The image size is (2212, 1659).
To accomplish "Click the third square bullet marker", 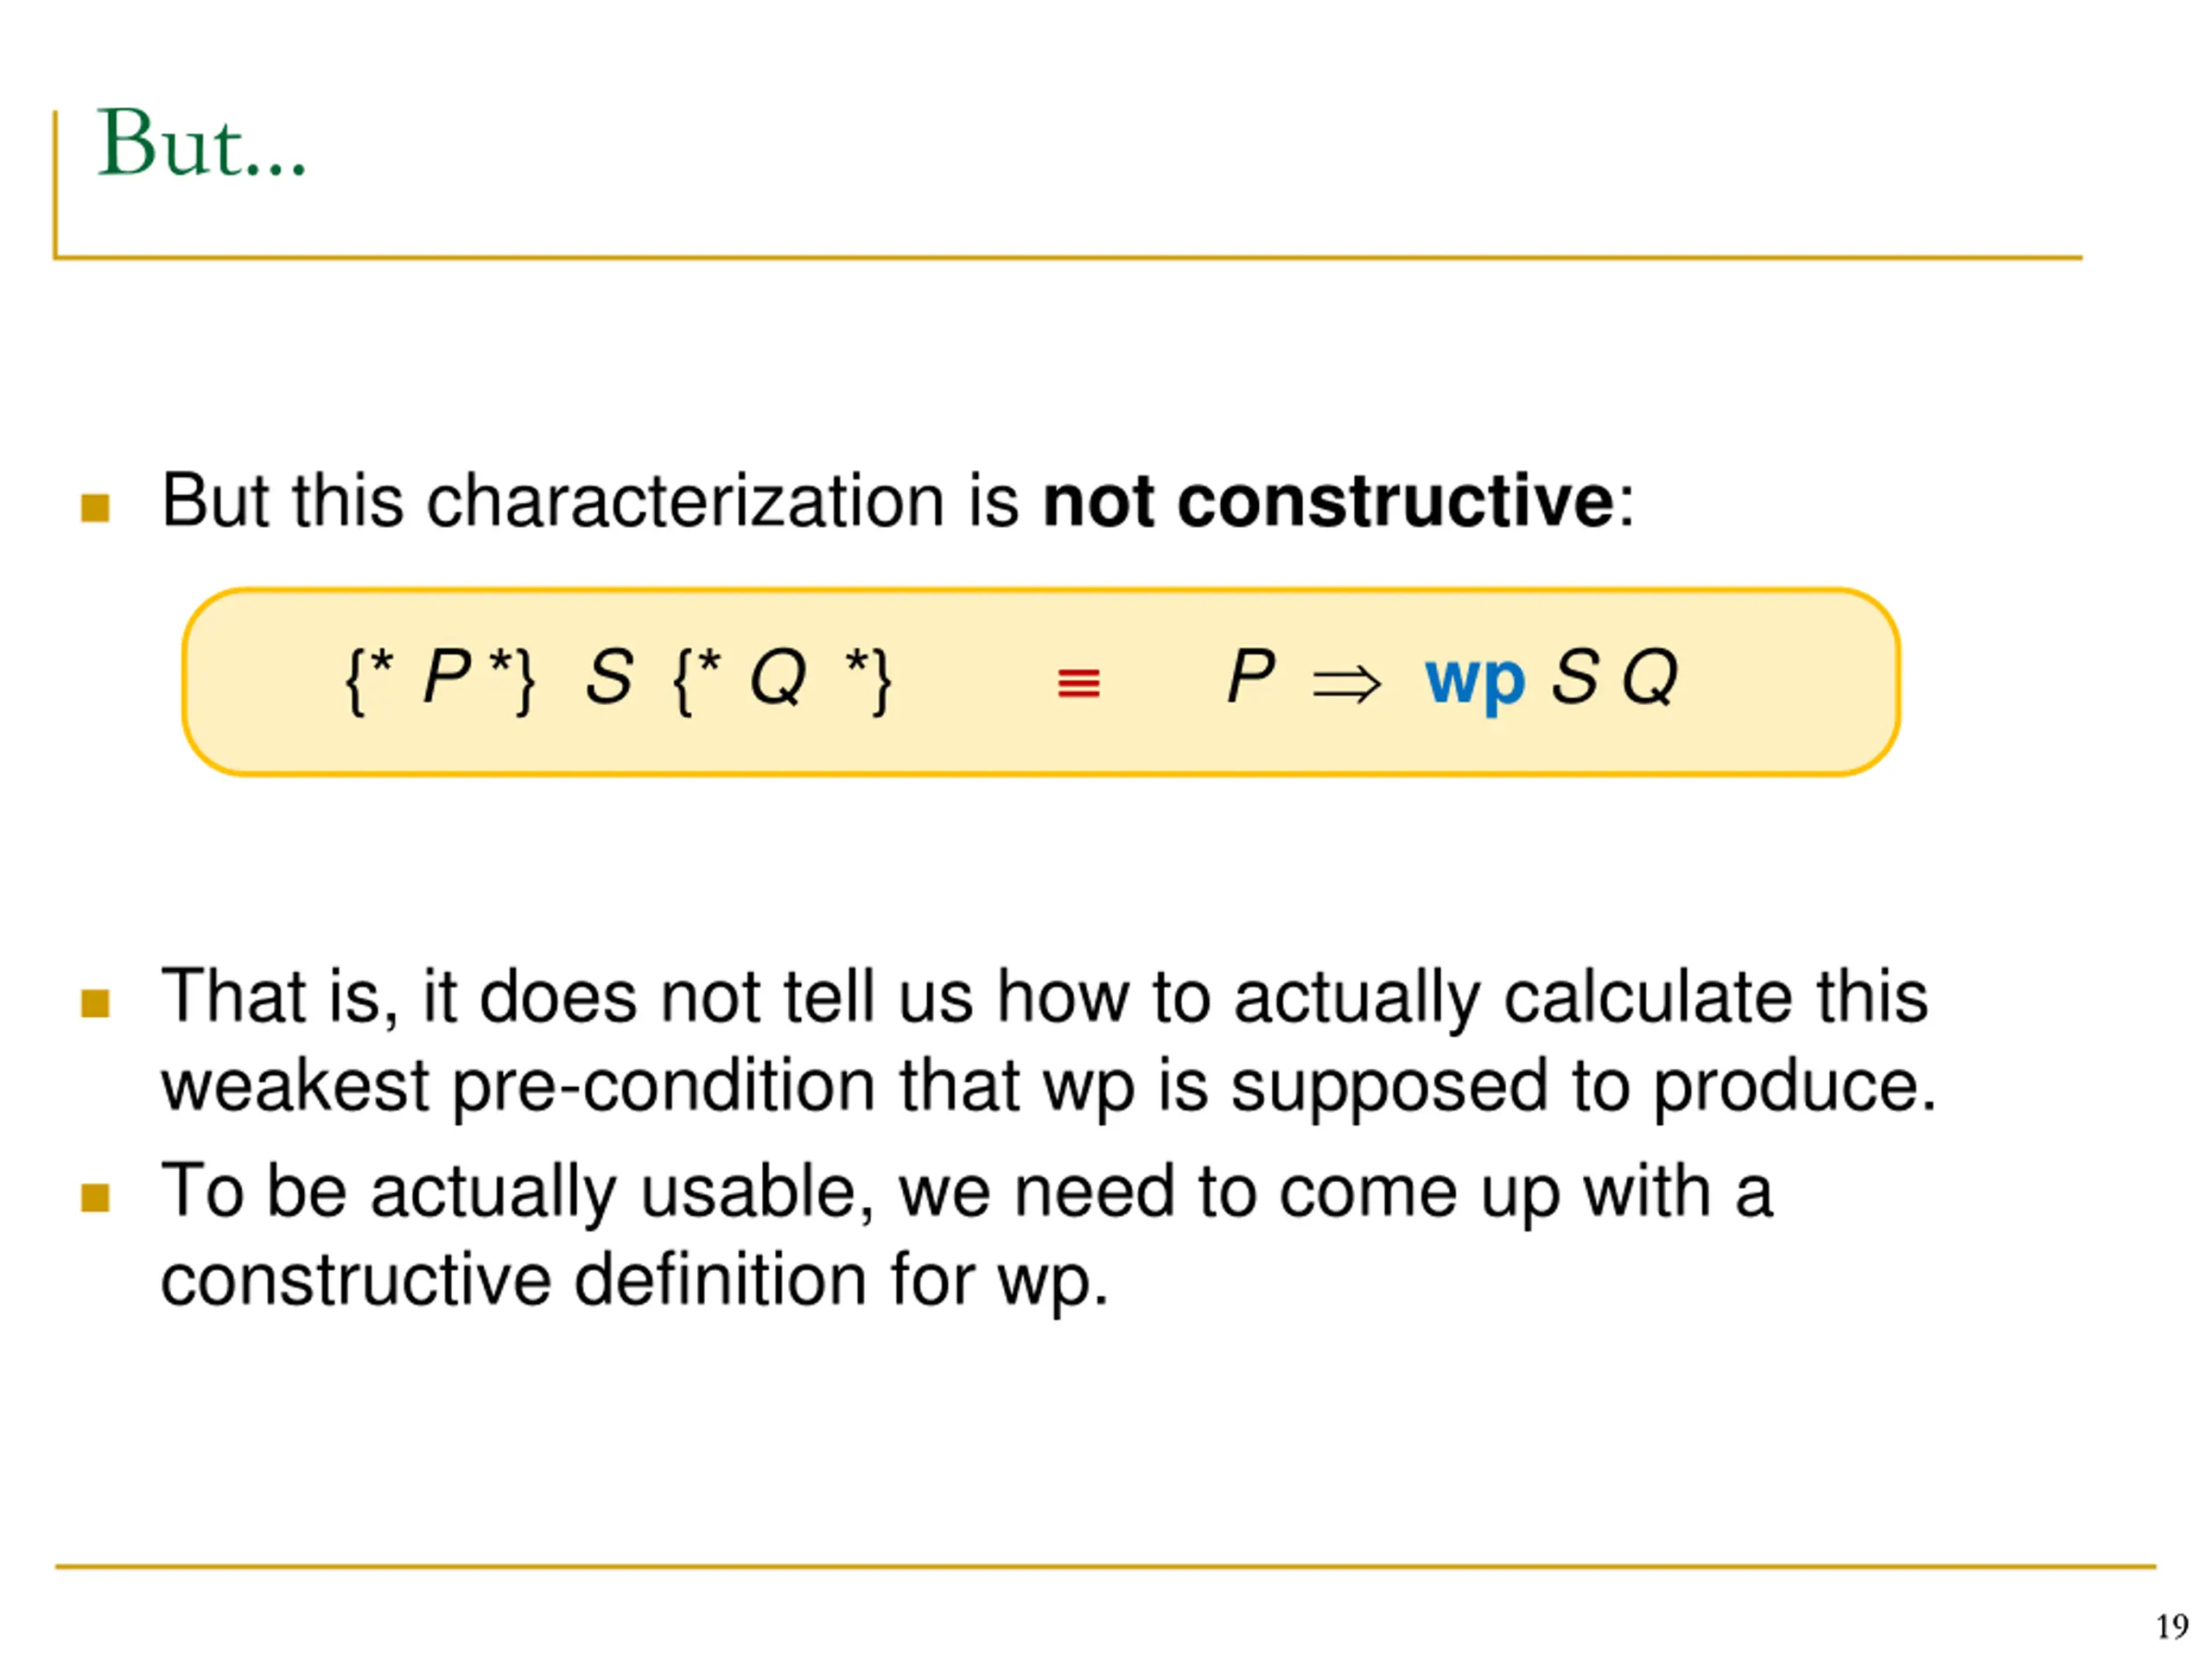I will pos(95,1197).
